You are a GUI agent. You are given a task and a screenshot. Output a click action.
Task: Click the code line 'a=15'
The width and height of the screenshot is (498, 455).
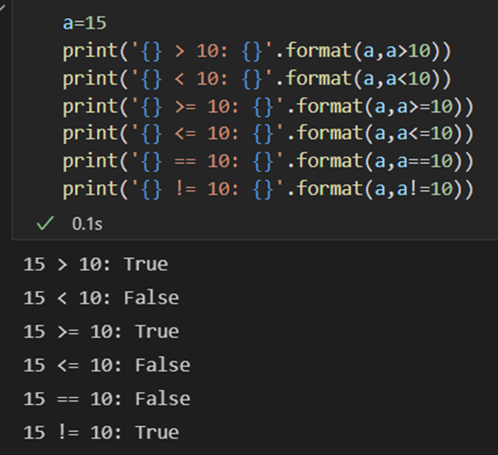click(x=84, y=23)
